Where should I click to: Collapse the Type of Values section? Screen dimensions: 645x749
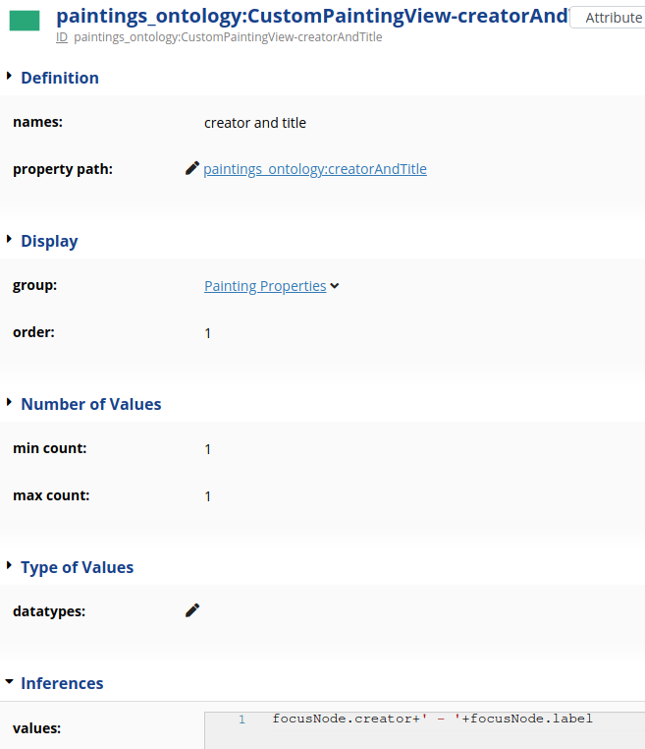pos(10,566)
